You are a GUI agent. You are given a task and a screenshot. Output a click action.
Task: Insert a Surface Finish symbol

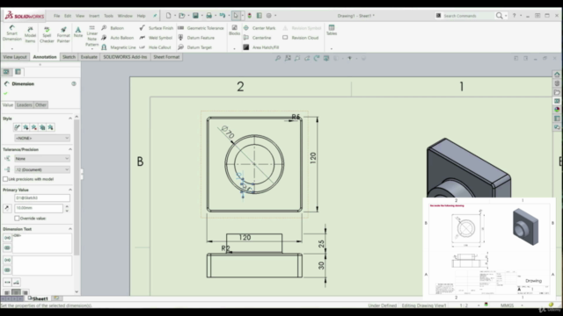[157, 28]
